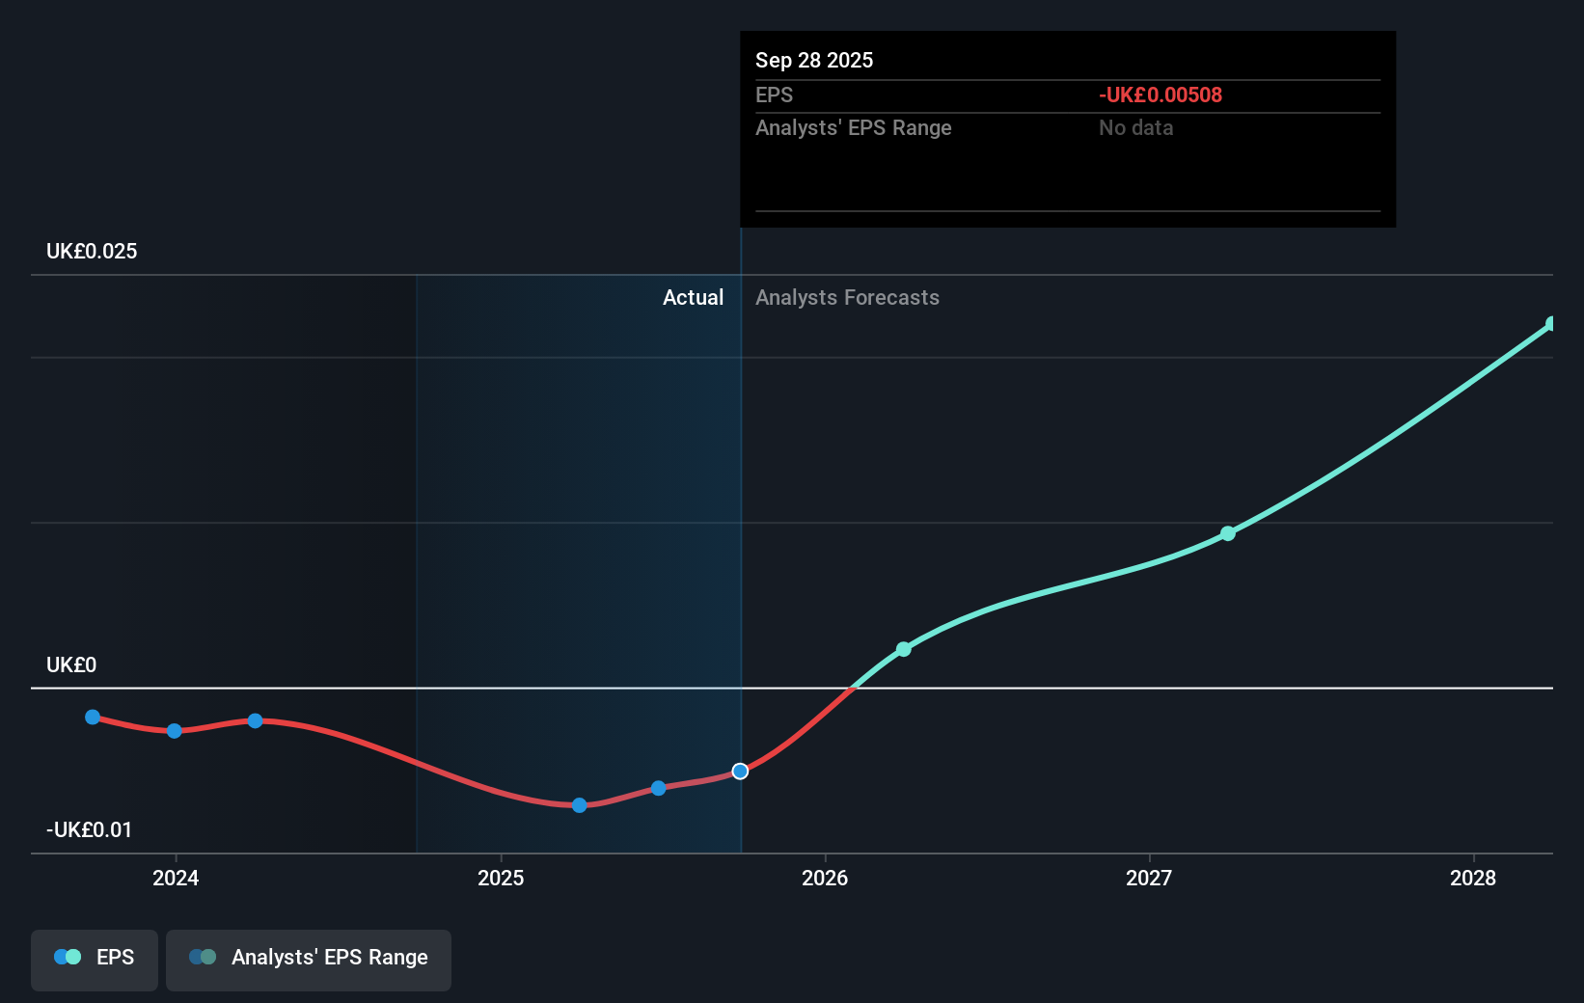The image size is (1584, 1003).
Task: Toggle the EPS series visibility
Action: pos(94,959)
